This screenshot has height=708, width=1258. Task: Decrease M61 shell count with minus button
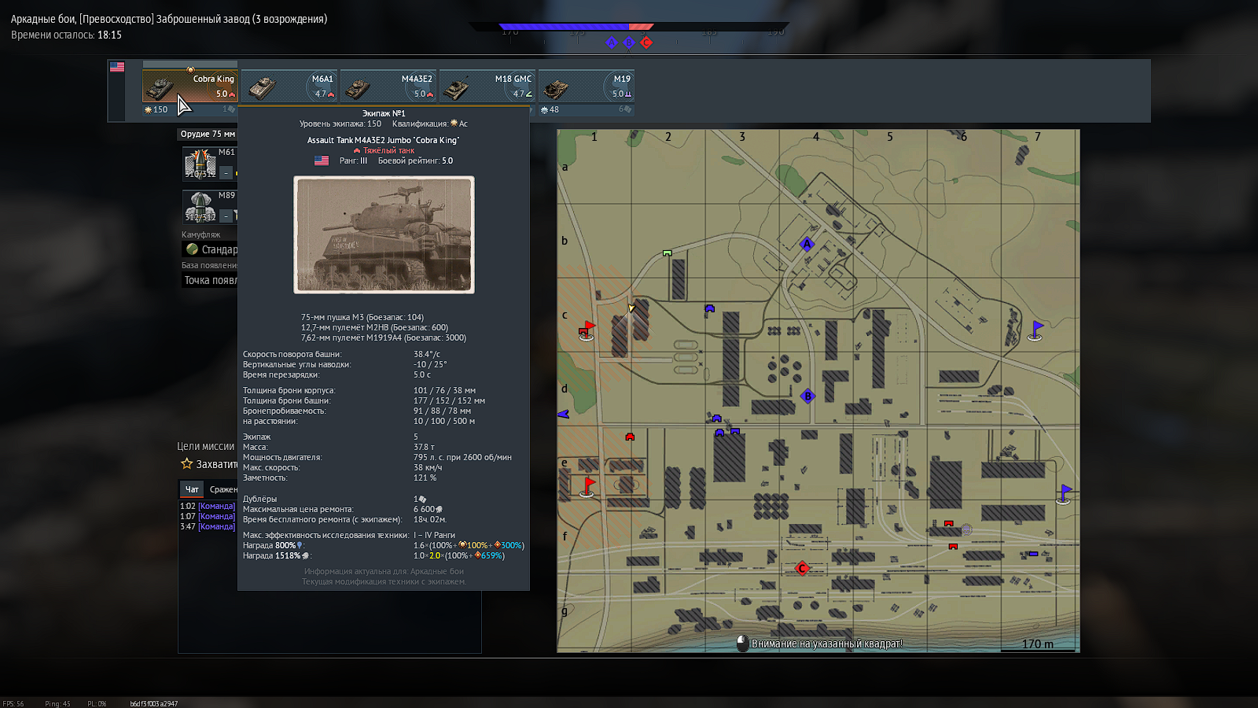click(226, 172)
